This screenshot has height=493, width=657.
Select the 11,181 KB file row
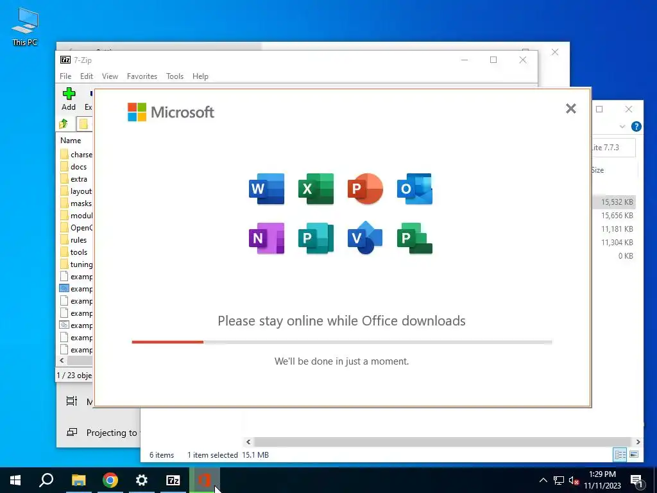pos(613,229)
